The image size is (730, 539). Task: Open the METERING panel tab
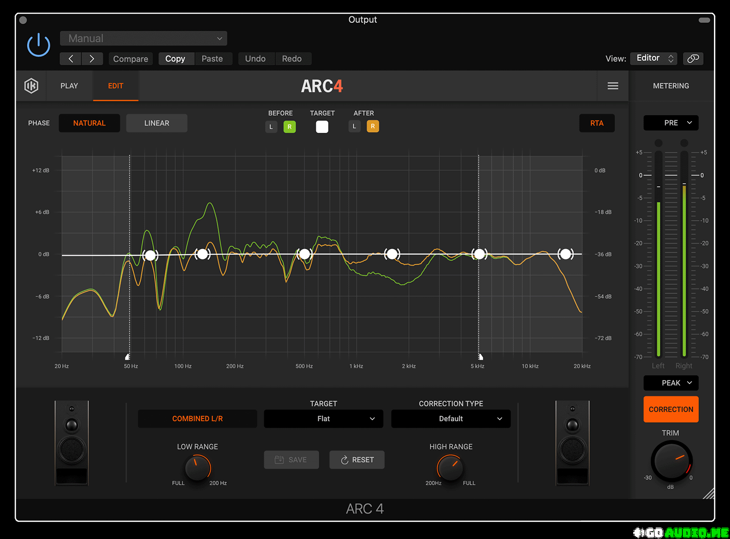coord(671,86)
